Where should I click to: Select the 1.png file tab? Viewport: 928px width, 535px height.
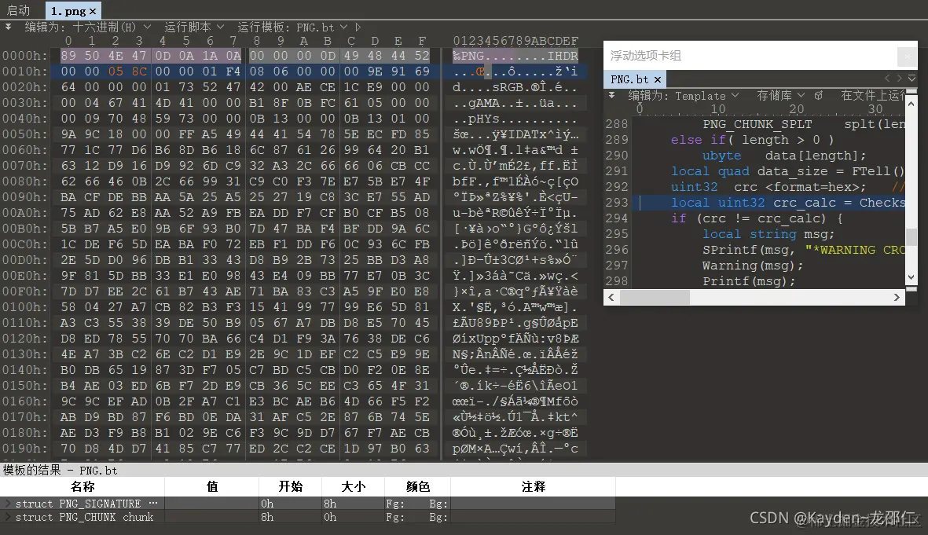(68, 11)
